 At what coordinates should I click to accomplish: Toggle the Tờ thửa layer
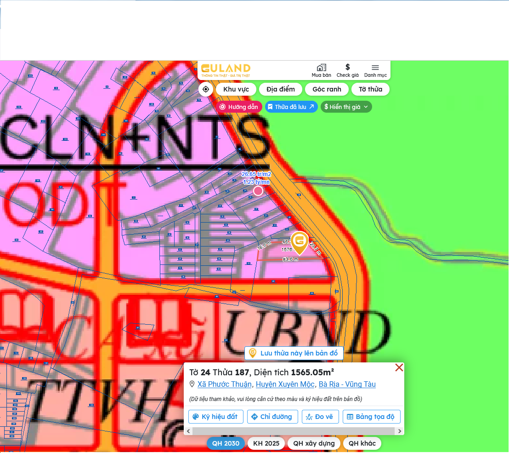click(370, 89)
